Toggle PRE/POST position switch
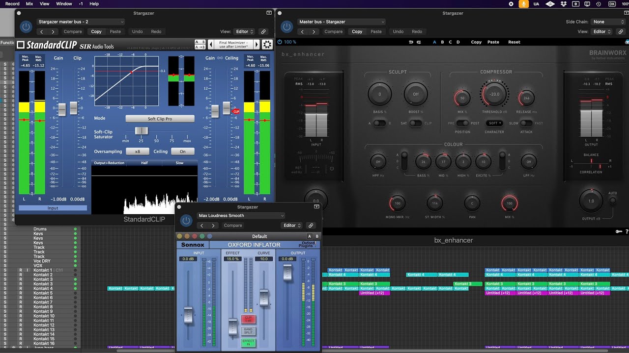This screenshot has height=353, width=629. (462, 123)
